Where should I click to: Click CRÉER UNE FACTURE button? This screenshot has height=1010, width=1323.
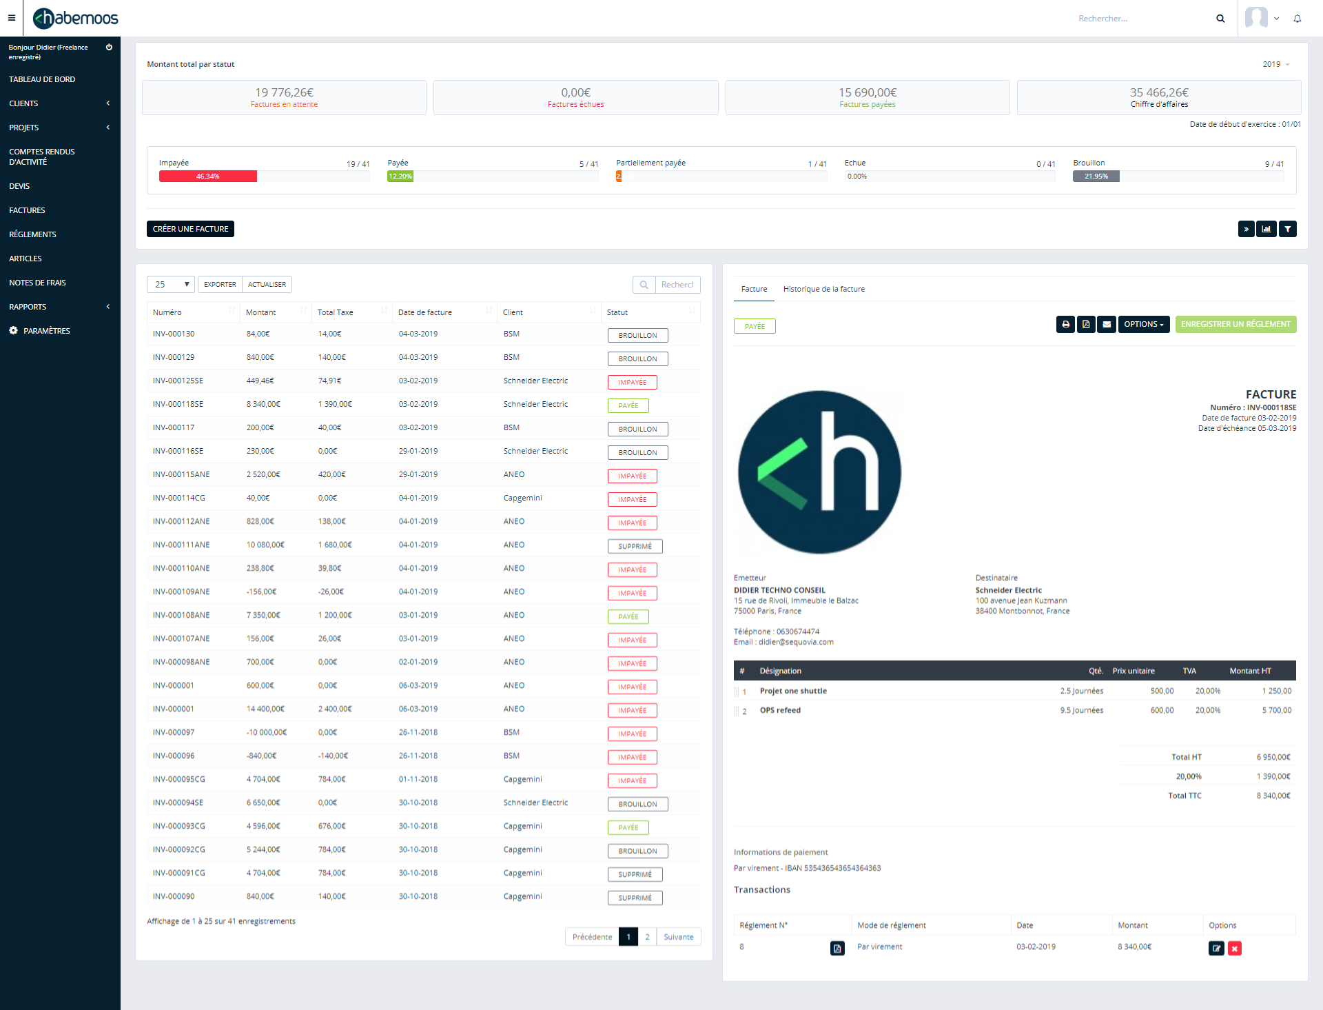[x=189, y=228]
